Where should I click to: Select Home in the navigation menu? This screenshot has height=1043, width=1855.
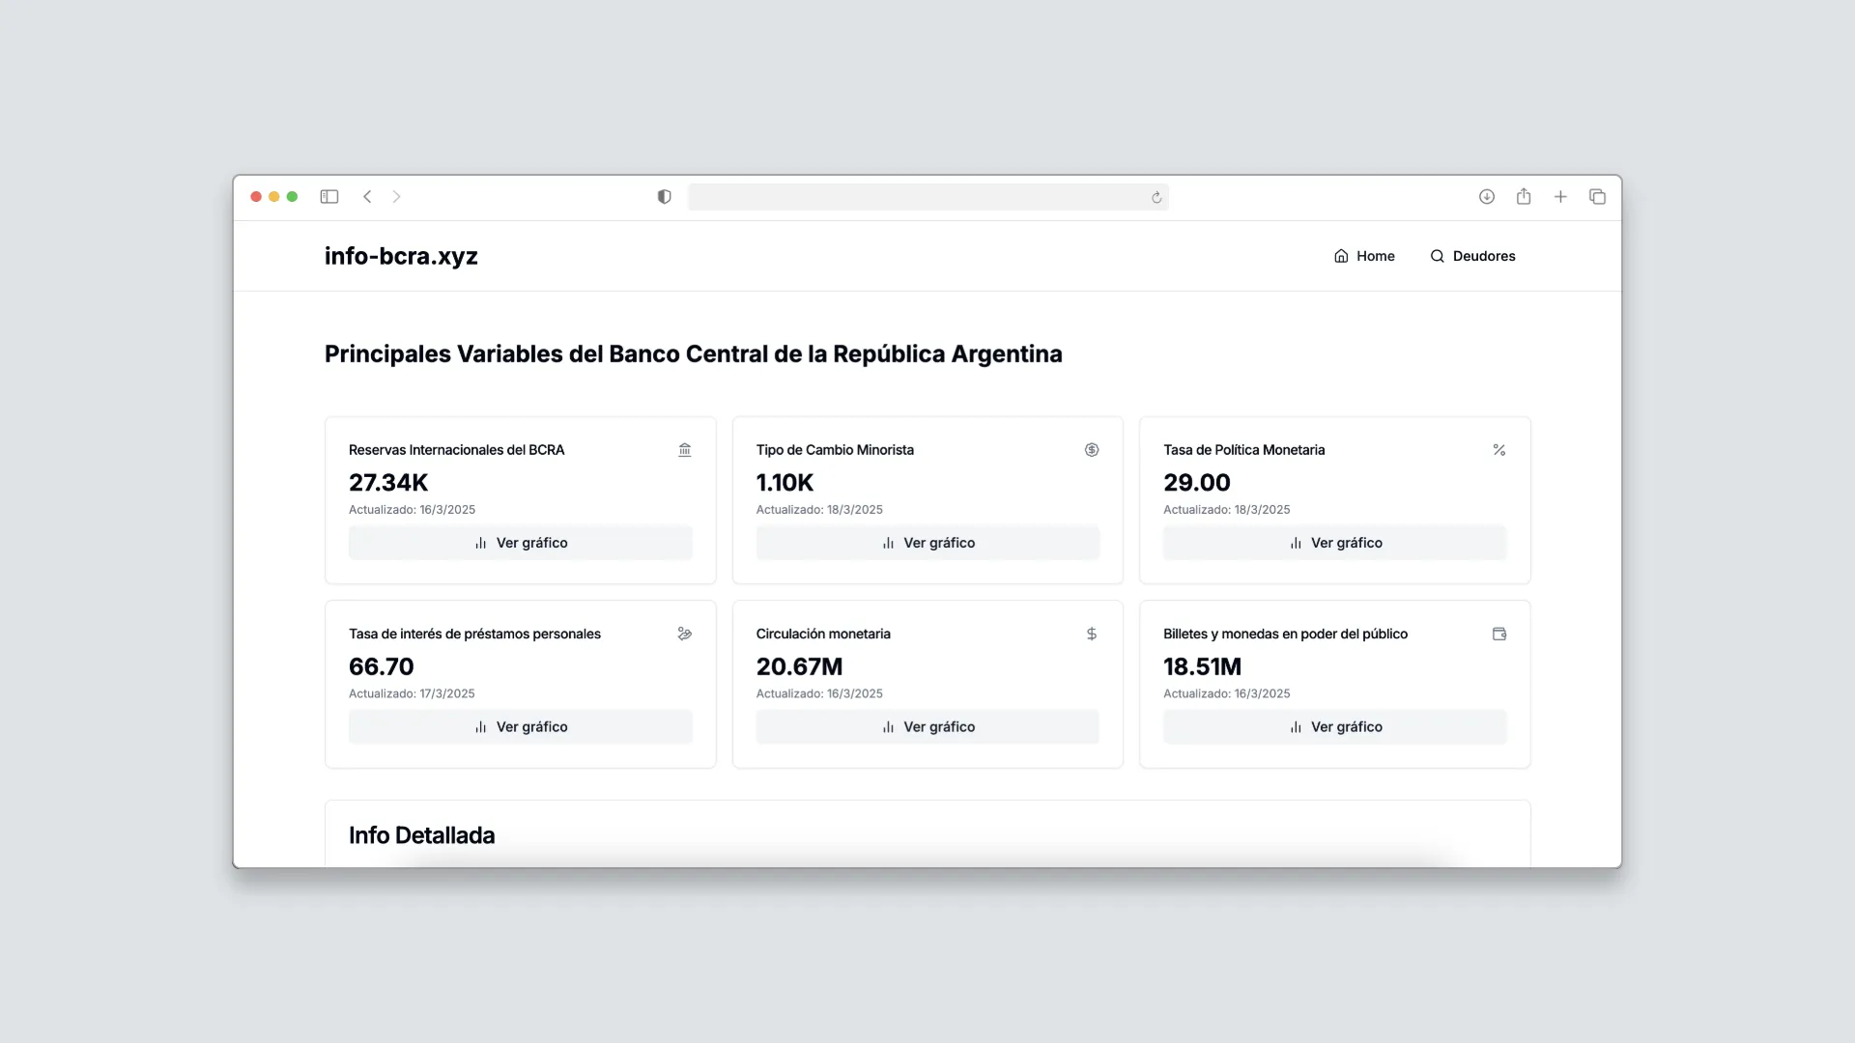point(1376,256)
